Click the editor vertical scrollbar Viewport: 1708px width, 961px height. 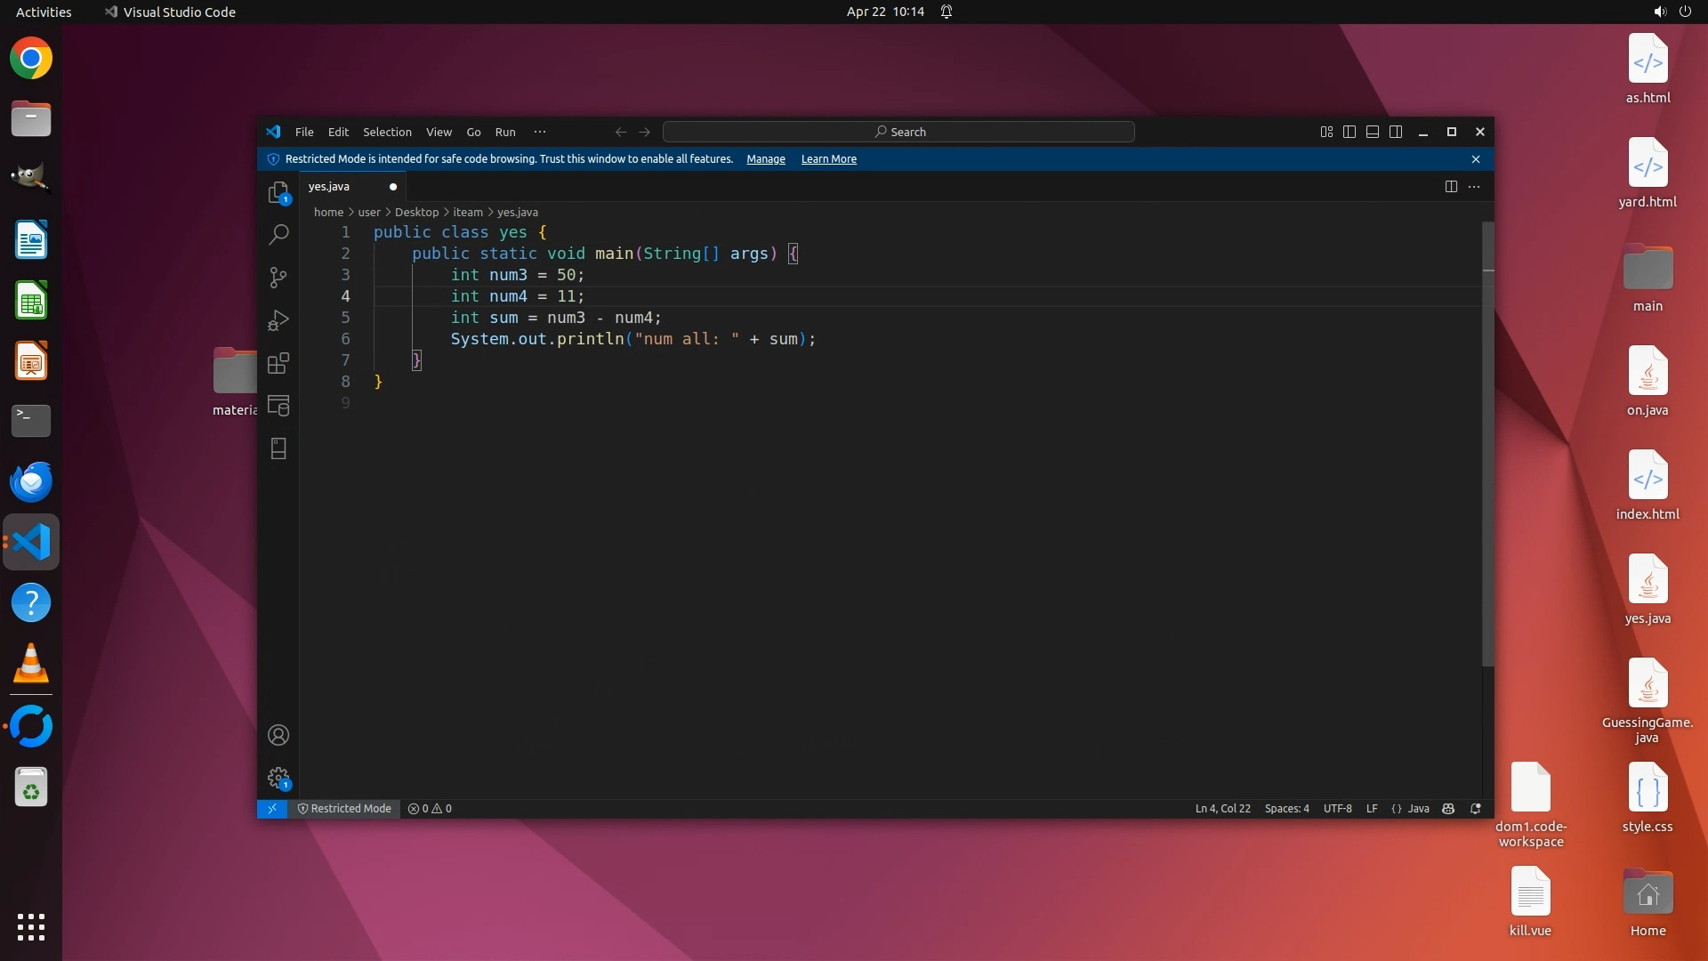[x=1487, y=445]
